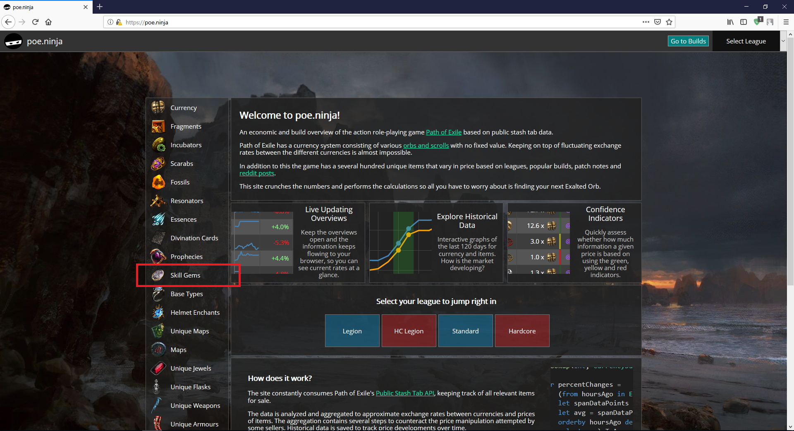
Task: Select the Standard league button
Action: click(x=465, y=330)
